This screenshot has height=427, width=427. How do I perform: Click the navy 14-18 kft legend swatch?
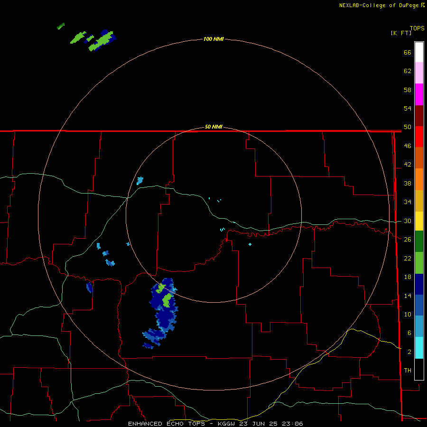[x=419, y=284]
